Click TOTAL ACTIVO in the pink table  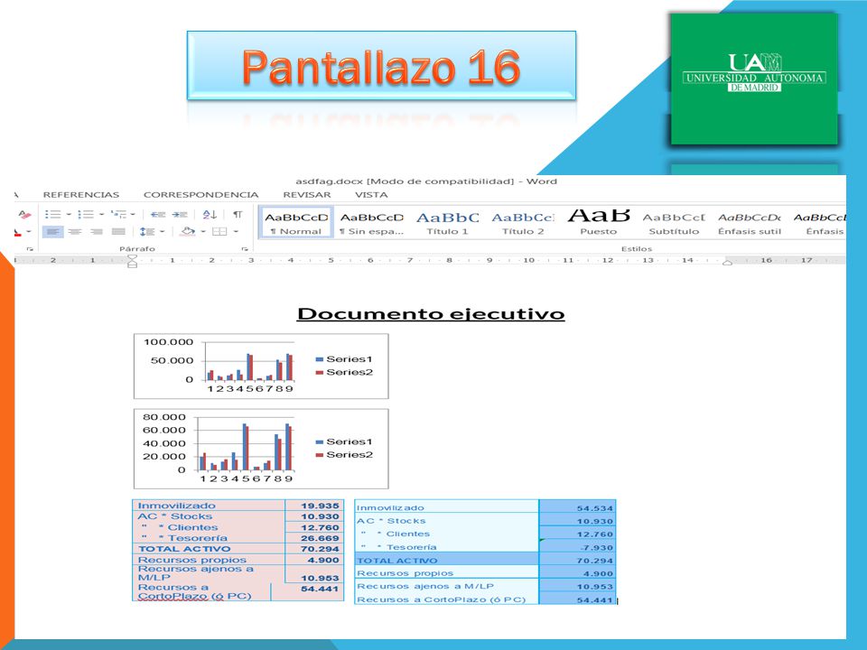(209, 549)
